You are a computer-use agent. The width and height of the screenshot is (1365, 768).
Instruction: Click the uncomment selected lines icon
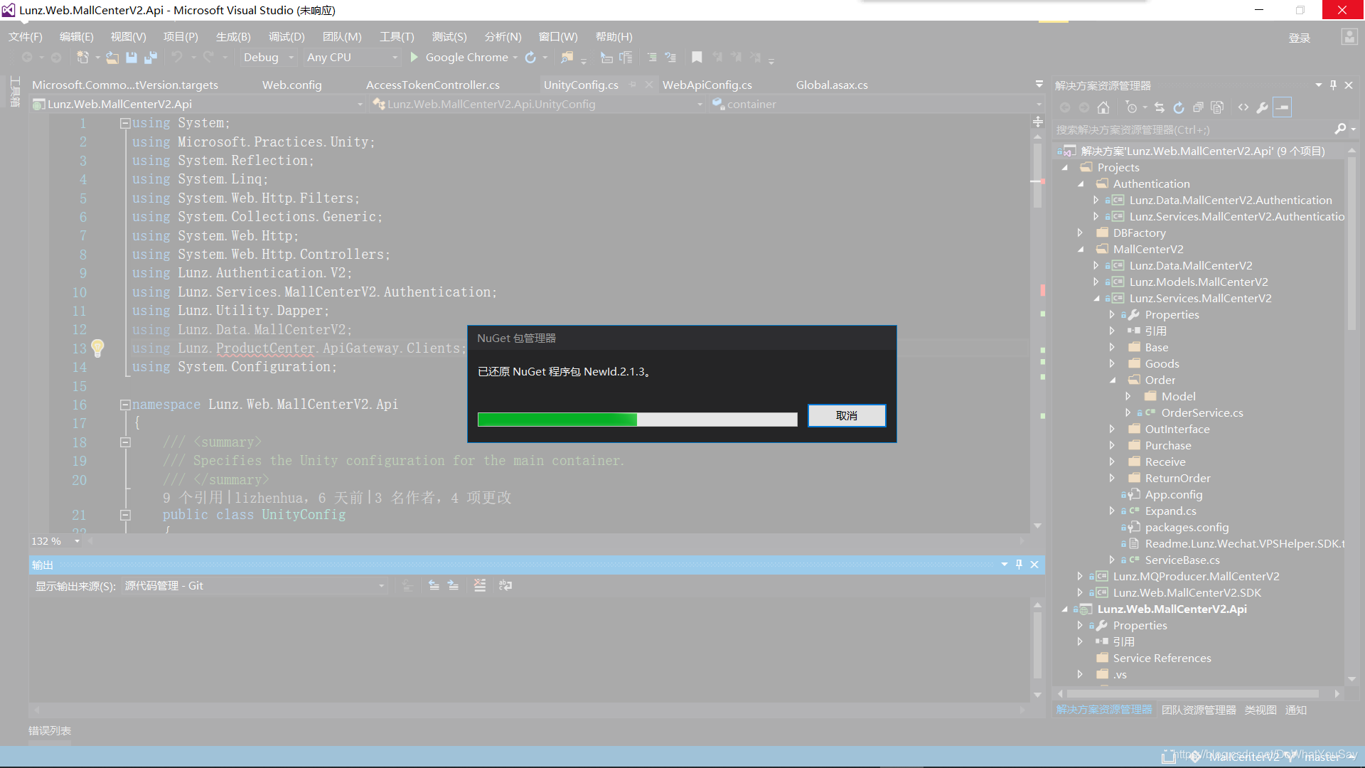670,58
